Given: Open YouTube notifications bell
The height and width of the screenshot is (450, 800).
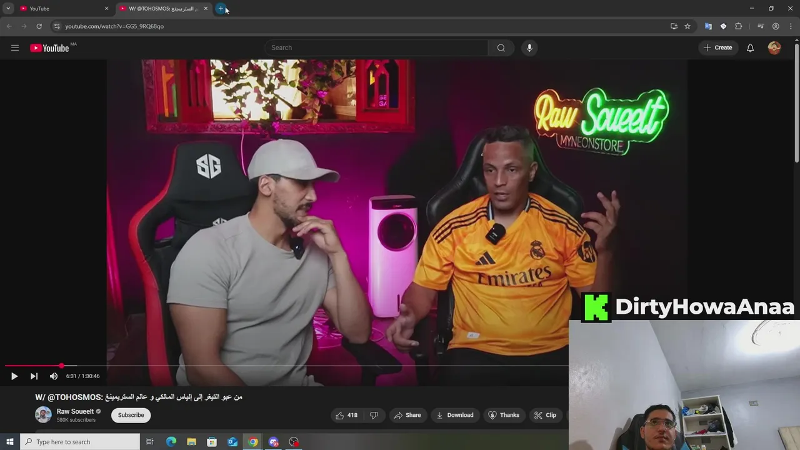Looking at the screenshot, I should [x=750, y=47].
